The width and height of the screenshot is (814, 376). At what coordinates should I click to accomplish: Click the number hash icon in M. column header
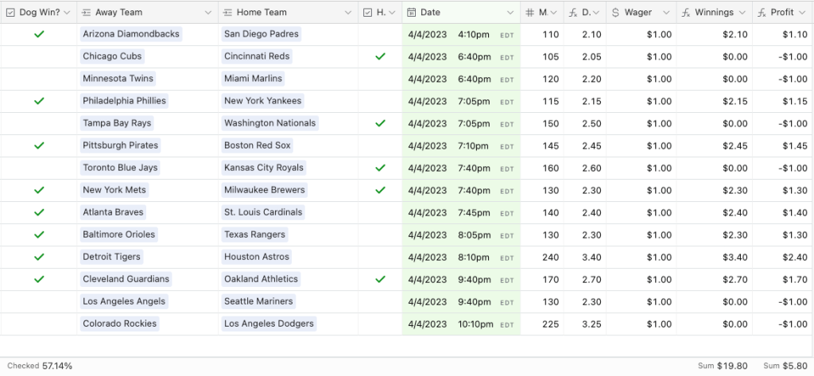point(529,13)
